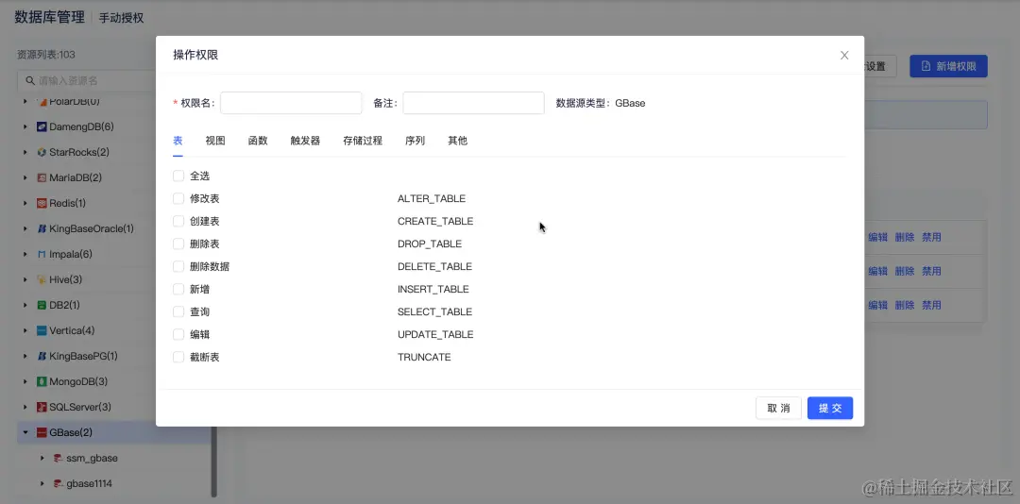This screenshot has width=1020, height=504.
Task: Click the 提交 button
Action: [x=830, y=409]
